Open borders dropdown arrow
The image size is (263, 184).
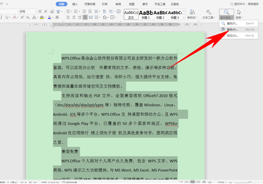[x=116, y=18]
